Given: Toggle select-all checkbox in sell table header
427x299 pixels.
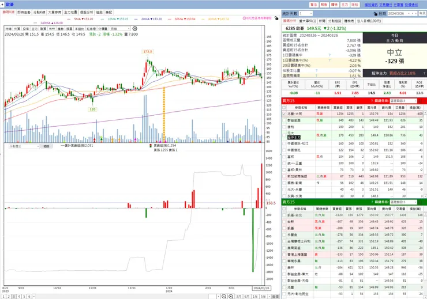Looking at the screenshot, I should [284, 209].
